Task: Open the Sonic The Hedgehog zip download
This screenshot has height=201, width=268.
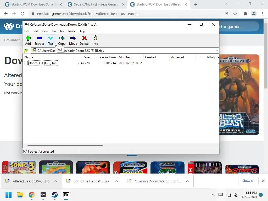Action: [88, 181]
